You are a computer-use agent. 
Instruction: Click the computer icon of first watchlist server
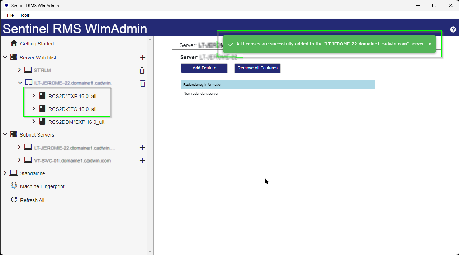pyautogui.click(x=28, y=70)
